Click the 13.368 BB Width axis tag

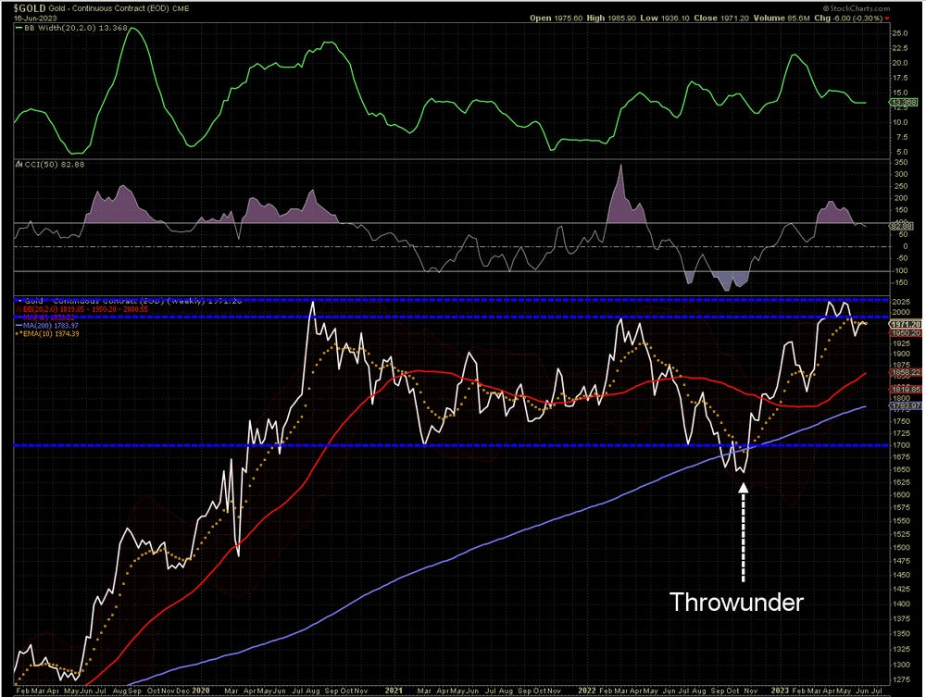coord(904,103)
